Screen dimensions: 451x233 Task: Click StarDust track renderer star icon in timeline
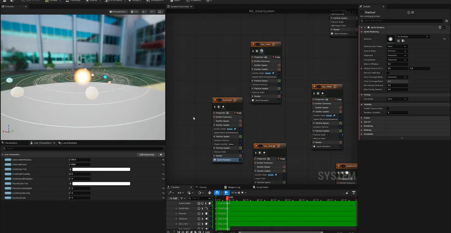point(206,219)
